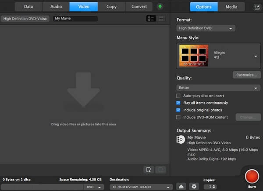
Task: Select the Convert tab
Action: coord(139,7)
